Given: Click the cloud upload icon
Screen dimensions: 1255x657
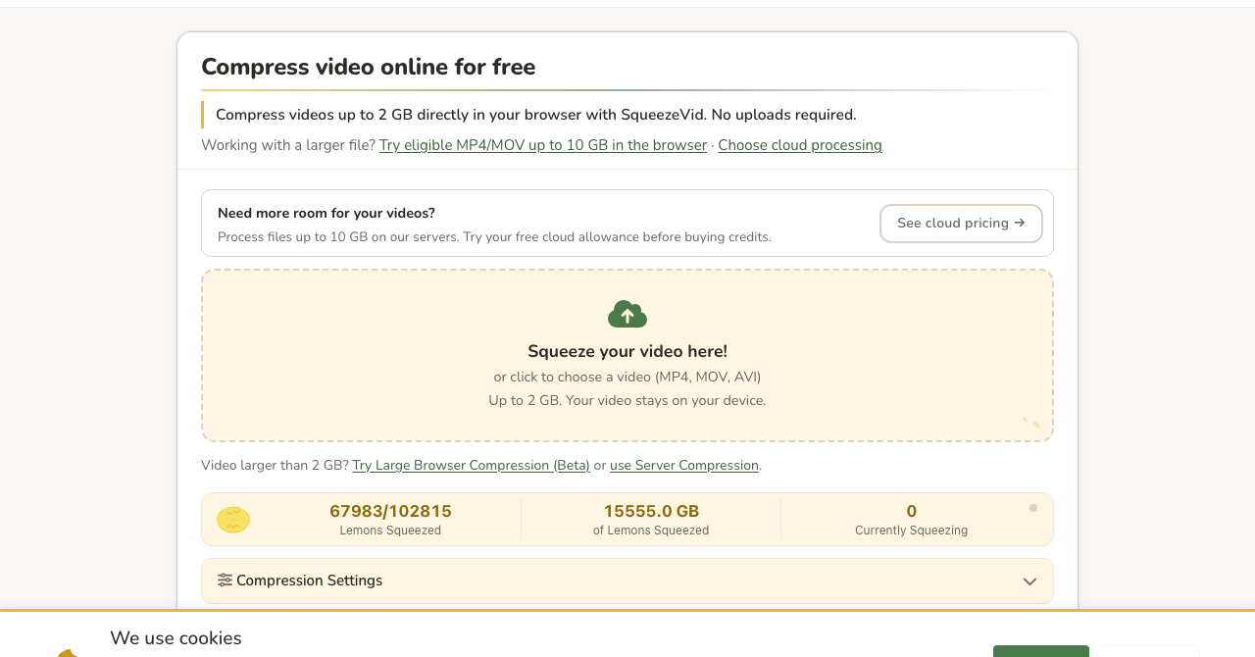Looking at the screenshot, I should coord(627,315).
